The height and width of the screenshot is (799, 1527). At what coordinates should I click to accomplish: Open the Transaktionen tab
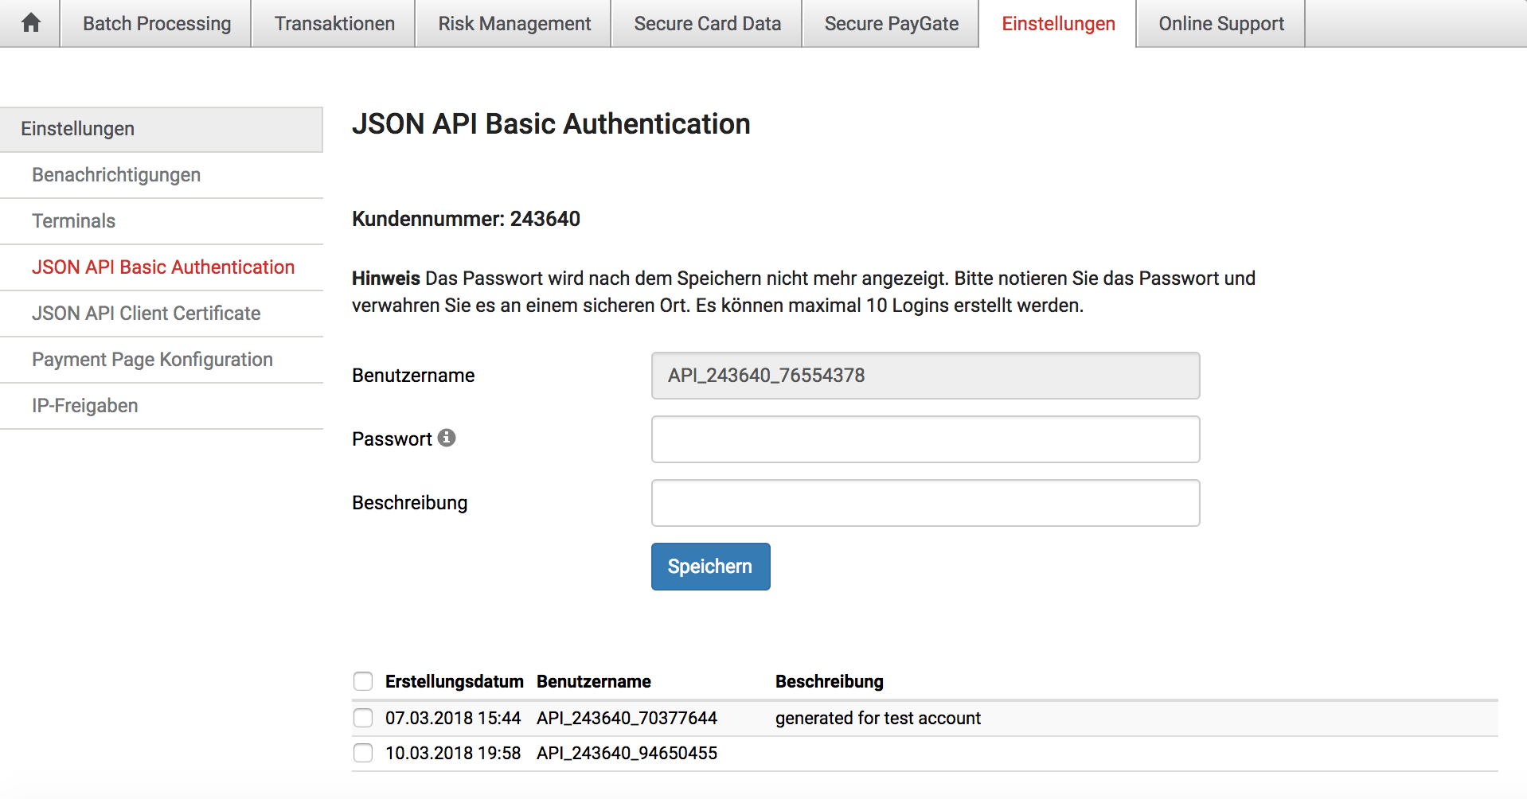pyautogui.click(x=333, y=23)
